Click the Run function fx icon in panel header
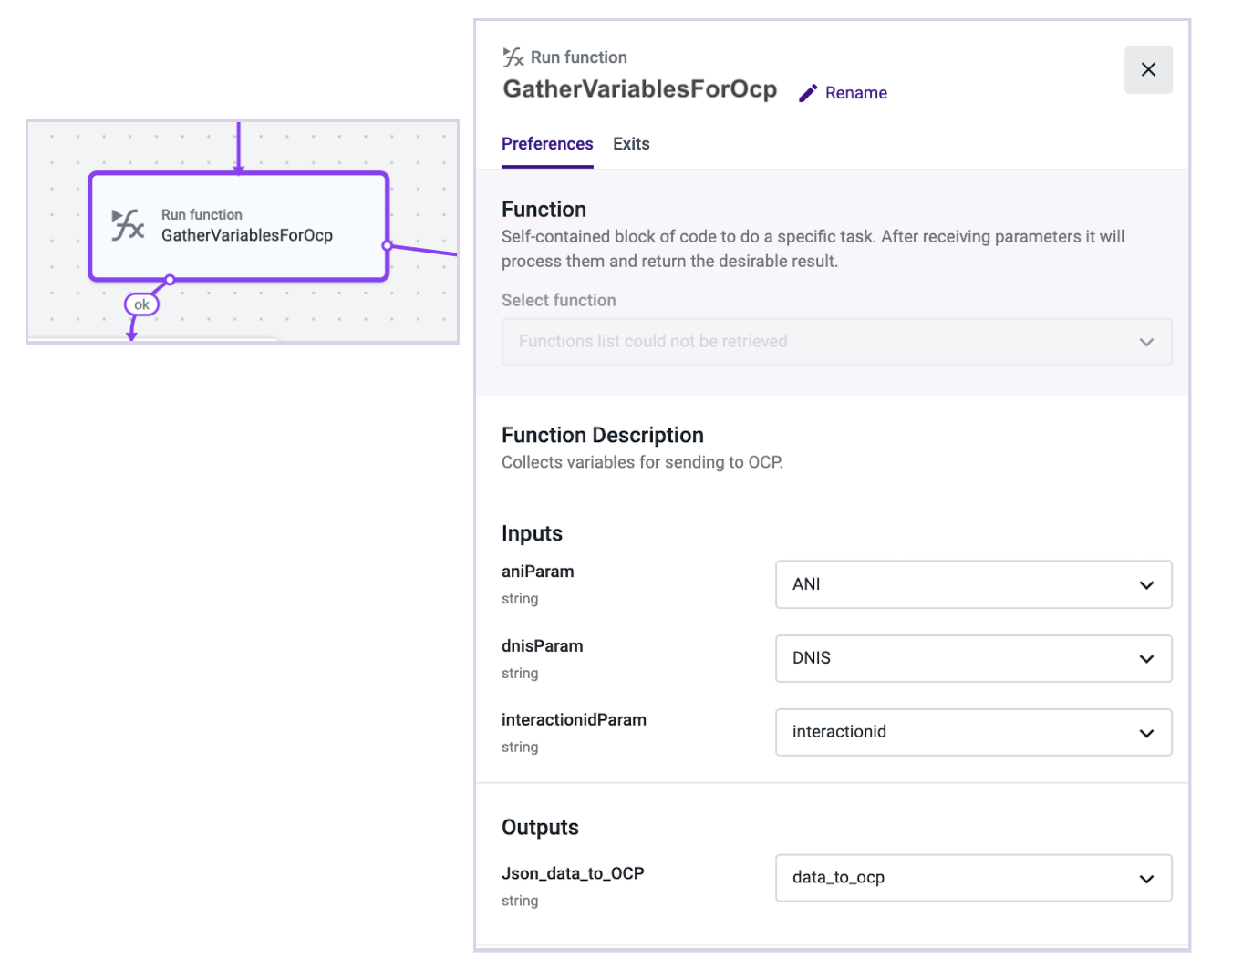This screenshot has height=959, width=1253. (513, 57)
